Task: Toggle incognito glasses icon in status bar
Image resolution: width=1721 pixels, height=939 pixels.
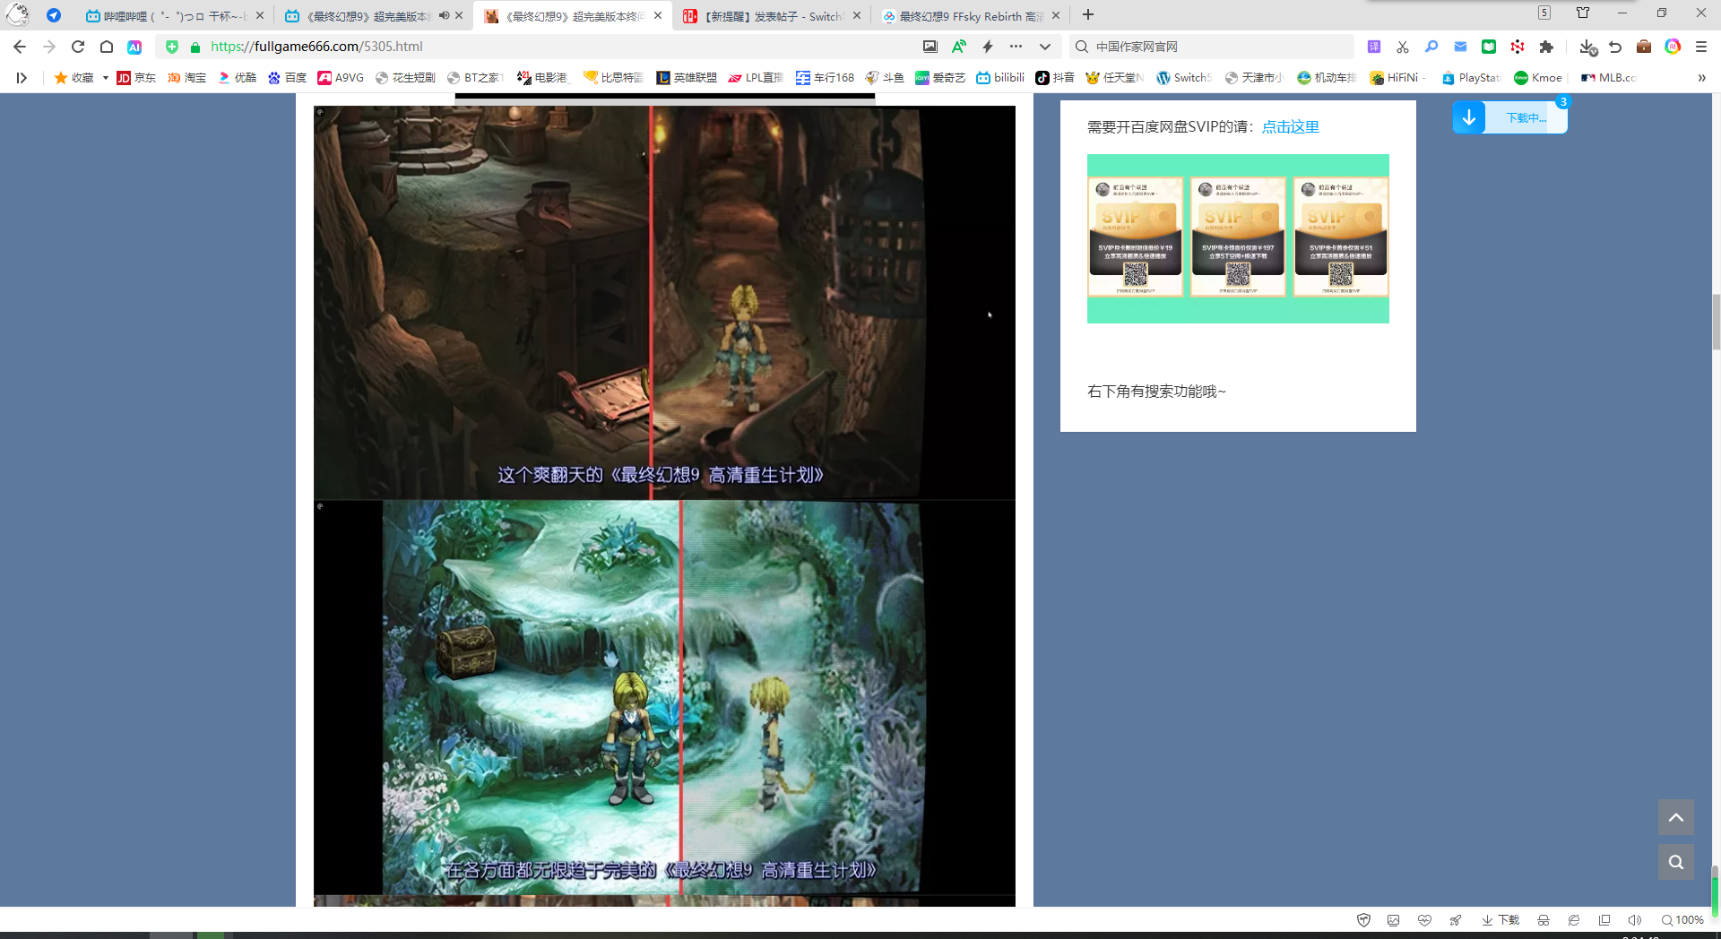Action: [1544, 920]
